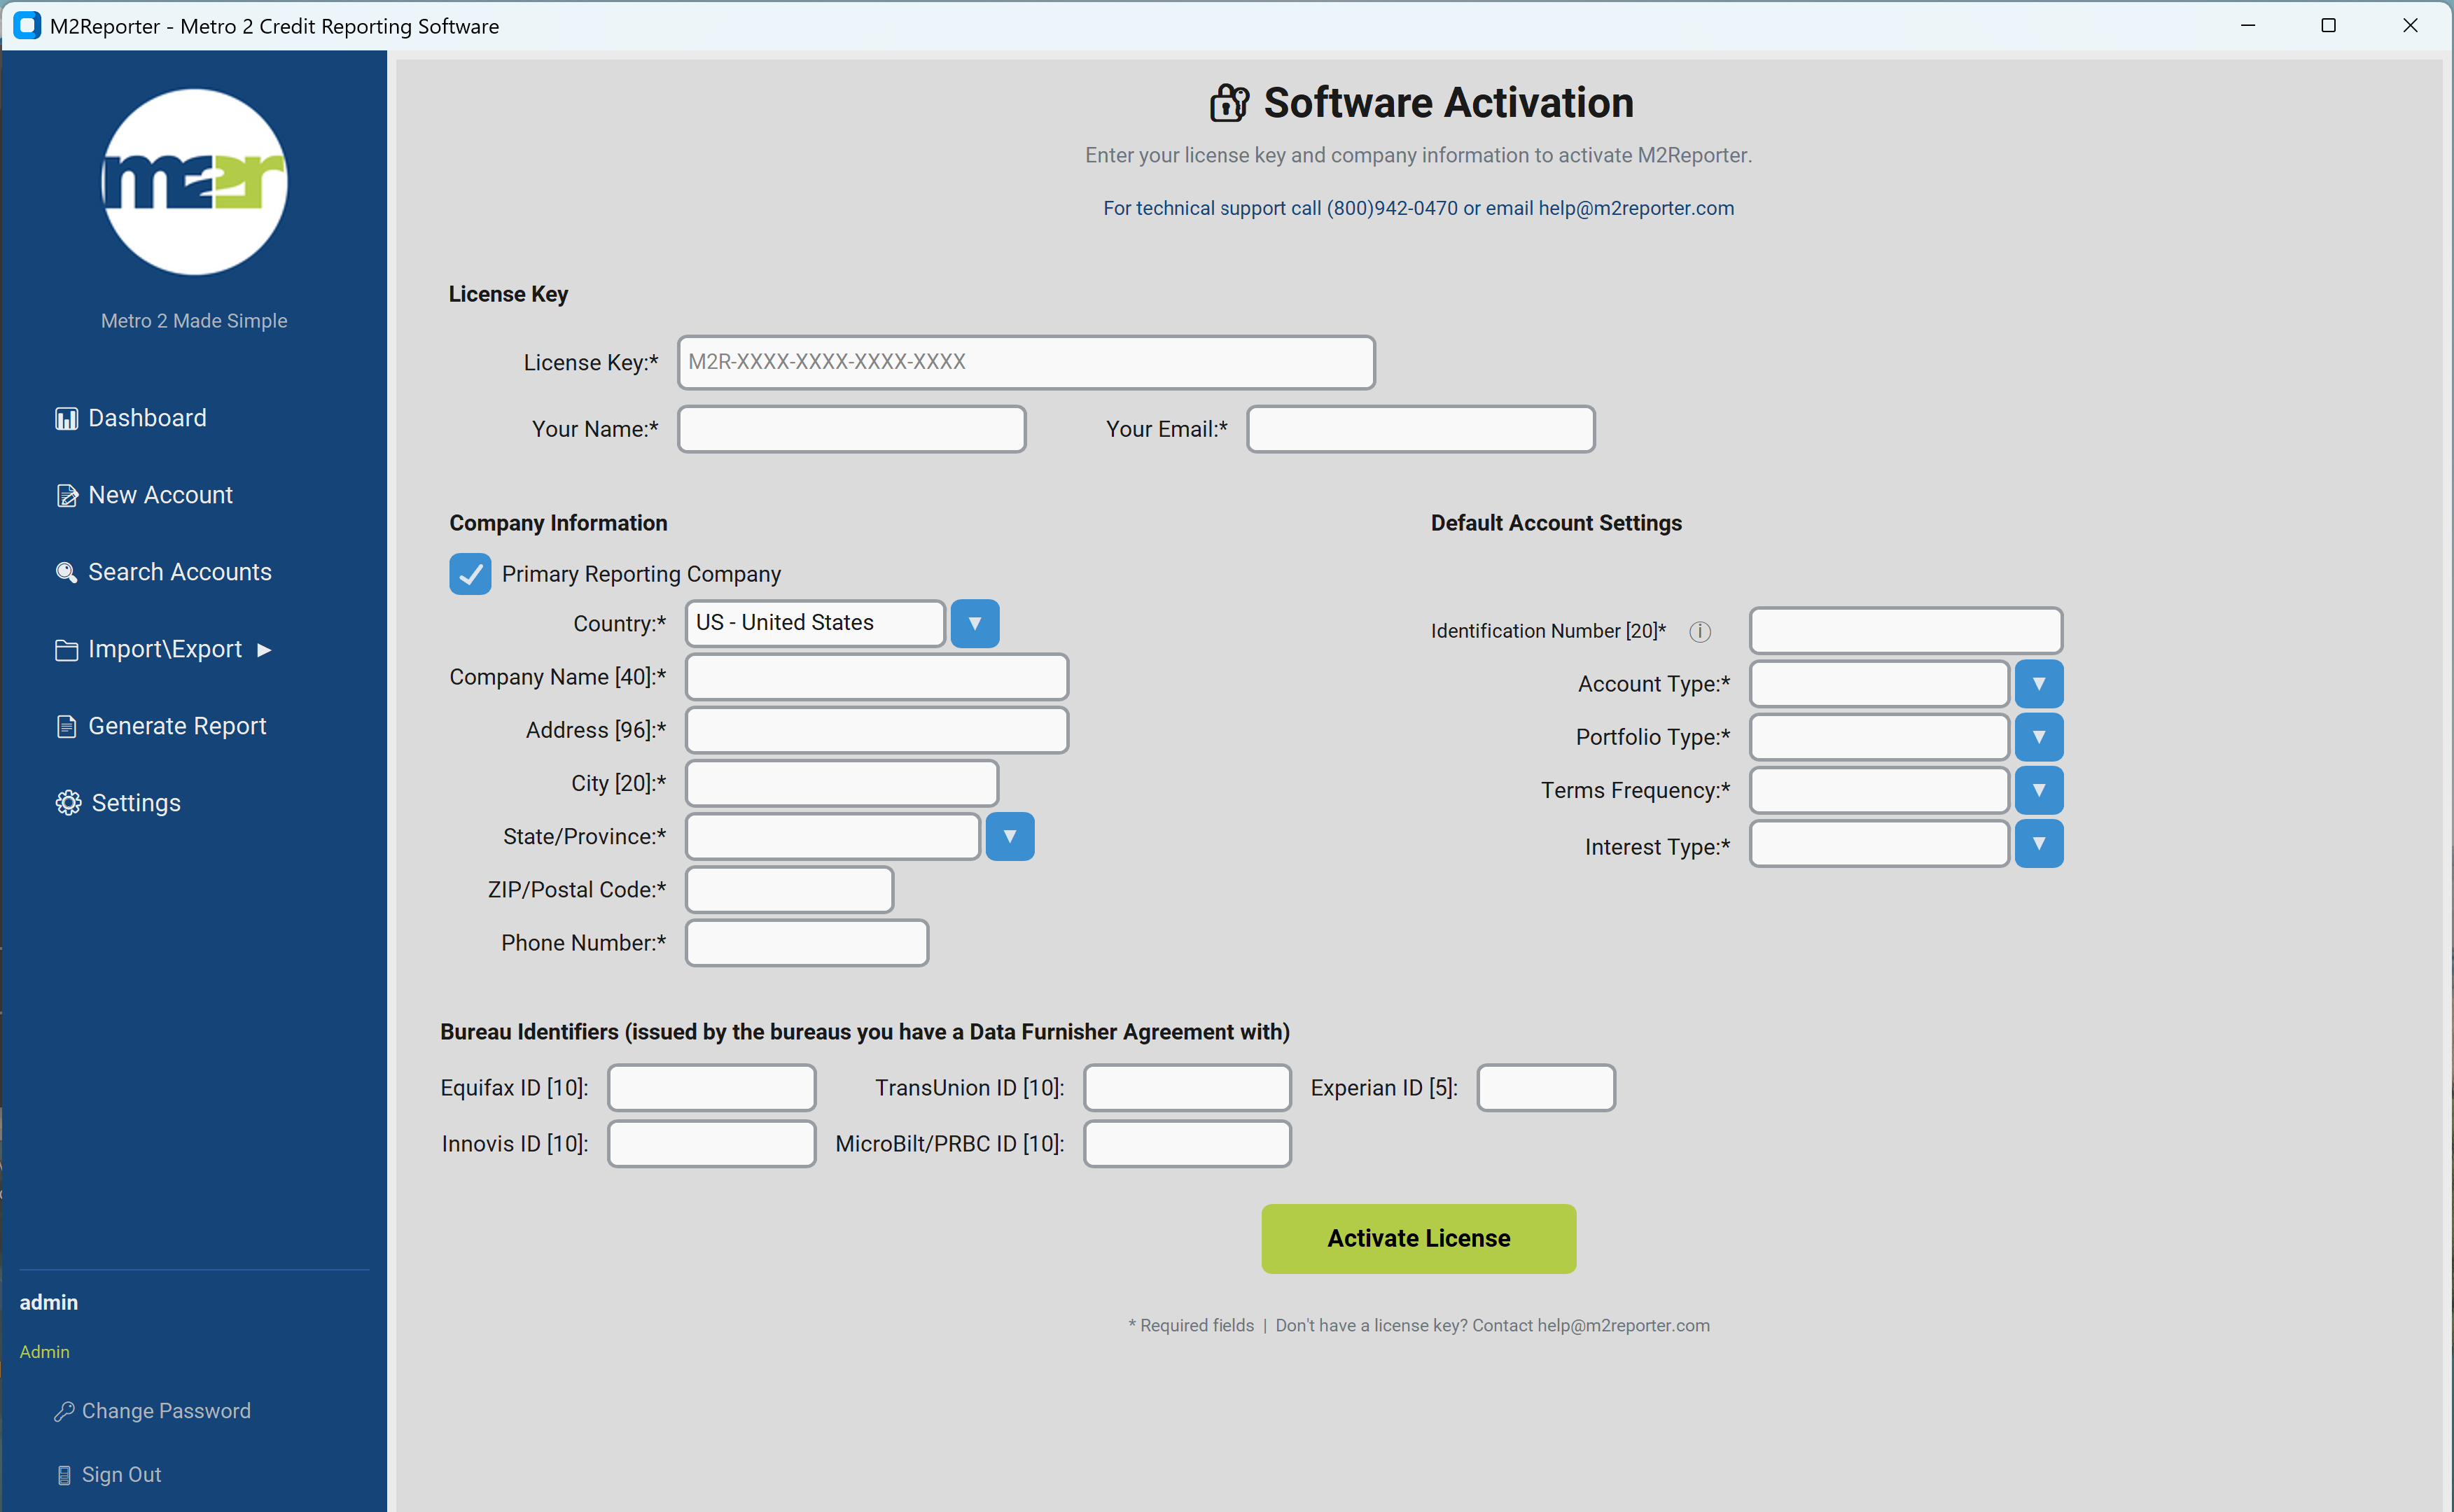Screen dimensions: 2454x1512
Task: Click the State/Province combo field
Action: click(x=833, y=837)
